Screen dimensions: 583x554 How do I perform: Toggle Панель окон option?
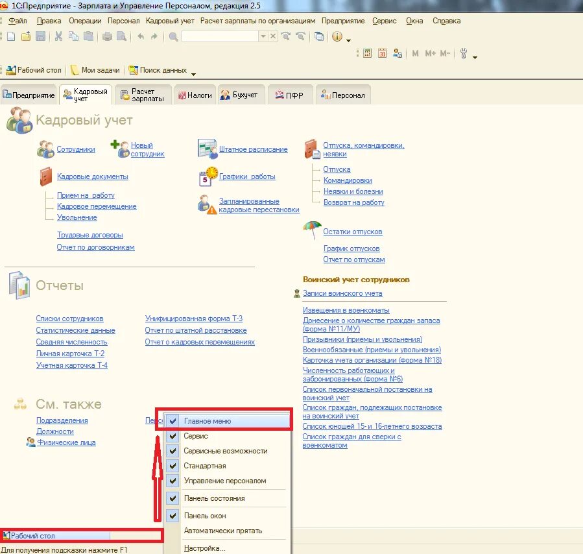pyautogui.click(x=173, y=516)
